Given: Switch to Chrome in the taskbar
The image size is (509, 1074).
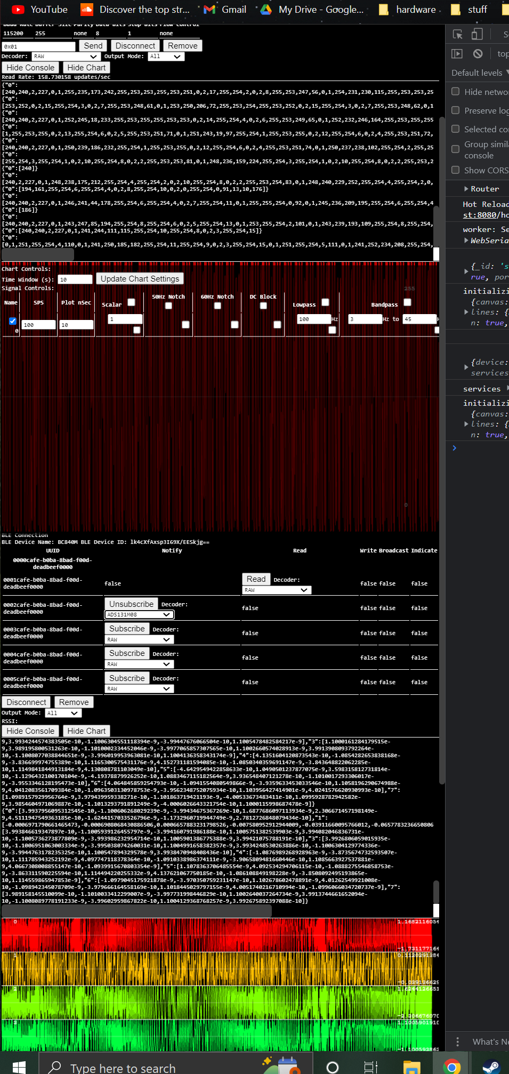Looking at the screenshot, I should pos(451,1067).
